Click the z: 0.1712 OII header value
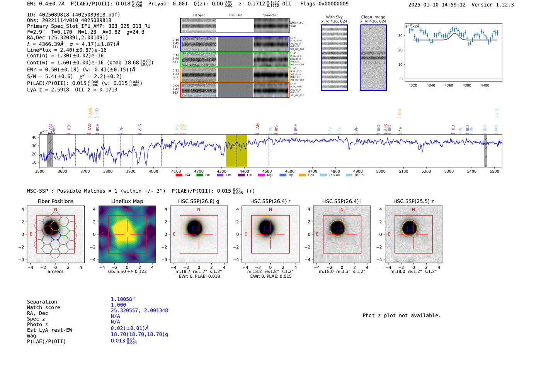Screen dimensions: 541x368 (265, 4)
